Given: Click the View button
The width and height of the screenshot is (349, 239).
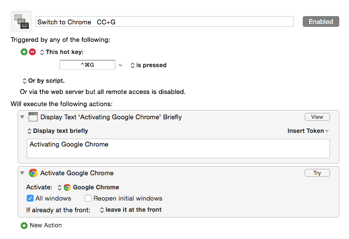Looking at the screenshot, I should (317, 117).
